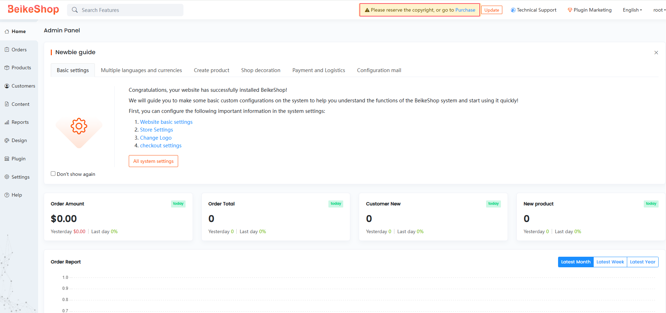666x313 pixels.
Task: Click the Customers person icon
Action: click(7, 86)
